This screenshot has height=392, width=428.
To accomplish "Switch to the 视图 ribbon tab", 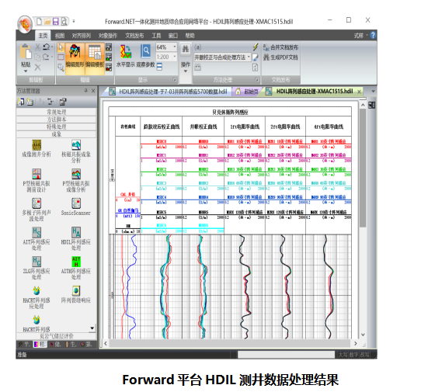I will [x=60, y=36].
